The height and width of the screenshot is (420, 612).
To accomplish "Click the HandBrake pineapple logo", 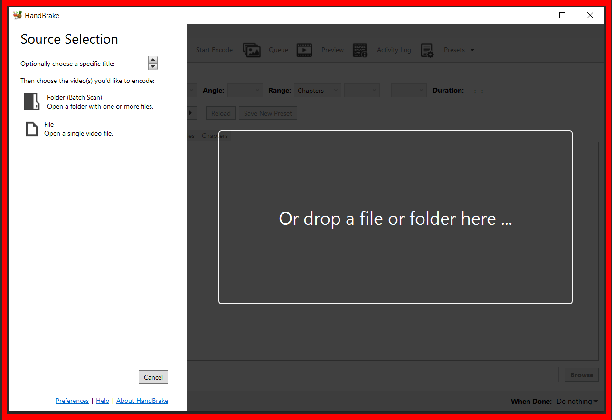I will coord(17,15).
